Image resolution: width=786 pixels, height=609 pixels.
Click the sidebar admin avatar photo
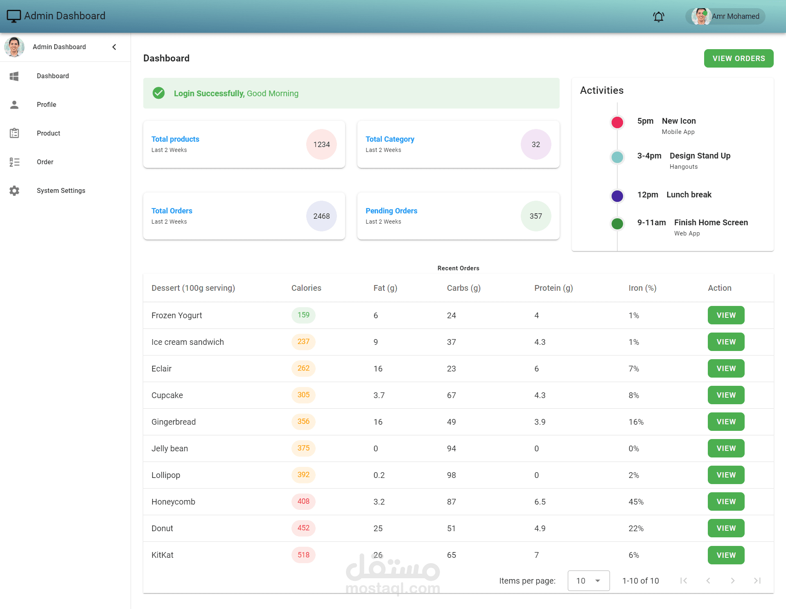coord(14,47)
